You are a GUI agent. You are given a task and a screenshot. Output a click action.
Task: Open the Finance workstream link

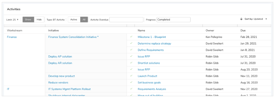pos(12,37)
